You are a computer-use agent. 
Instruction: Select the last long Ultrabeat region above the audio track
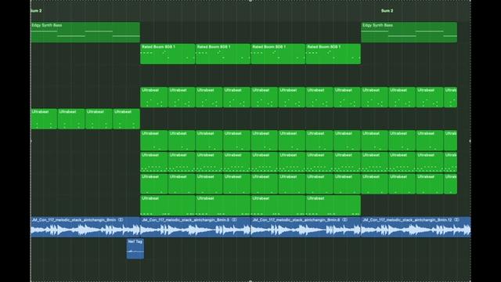tap(333, 205)
